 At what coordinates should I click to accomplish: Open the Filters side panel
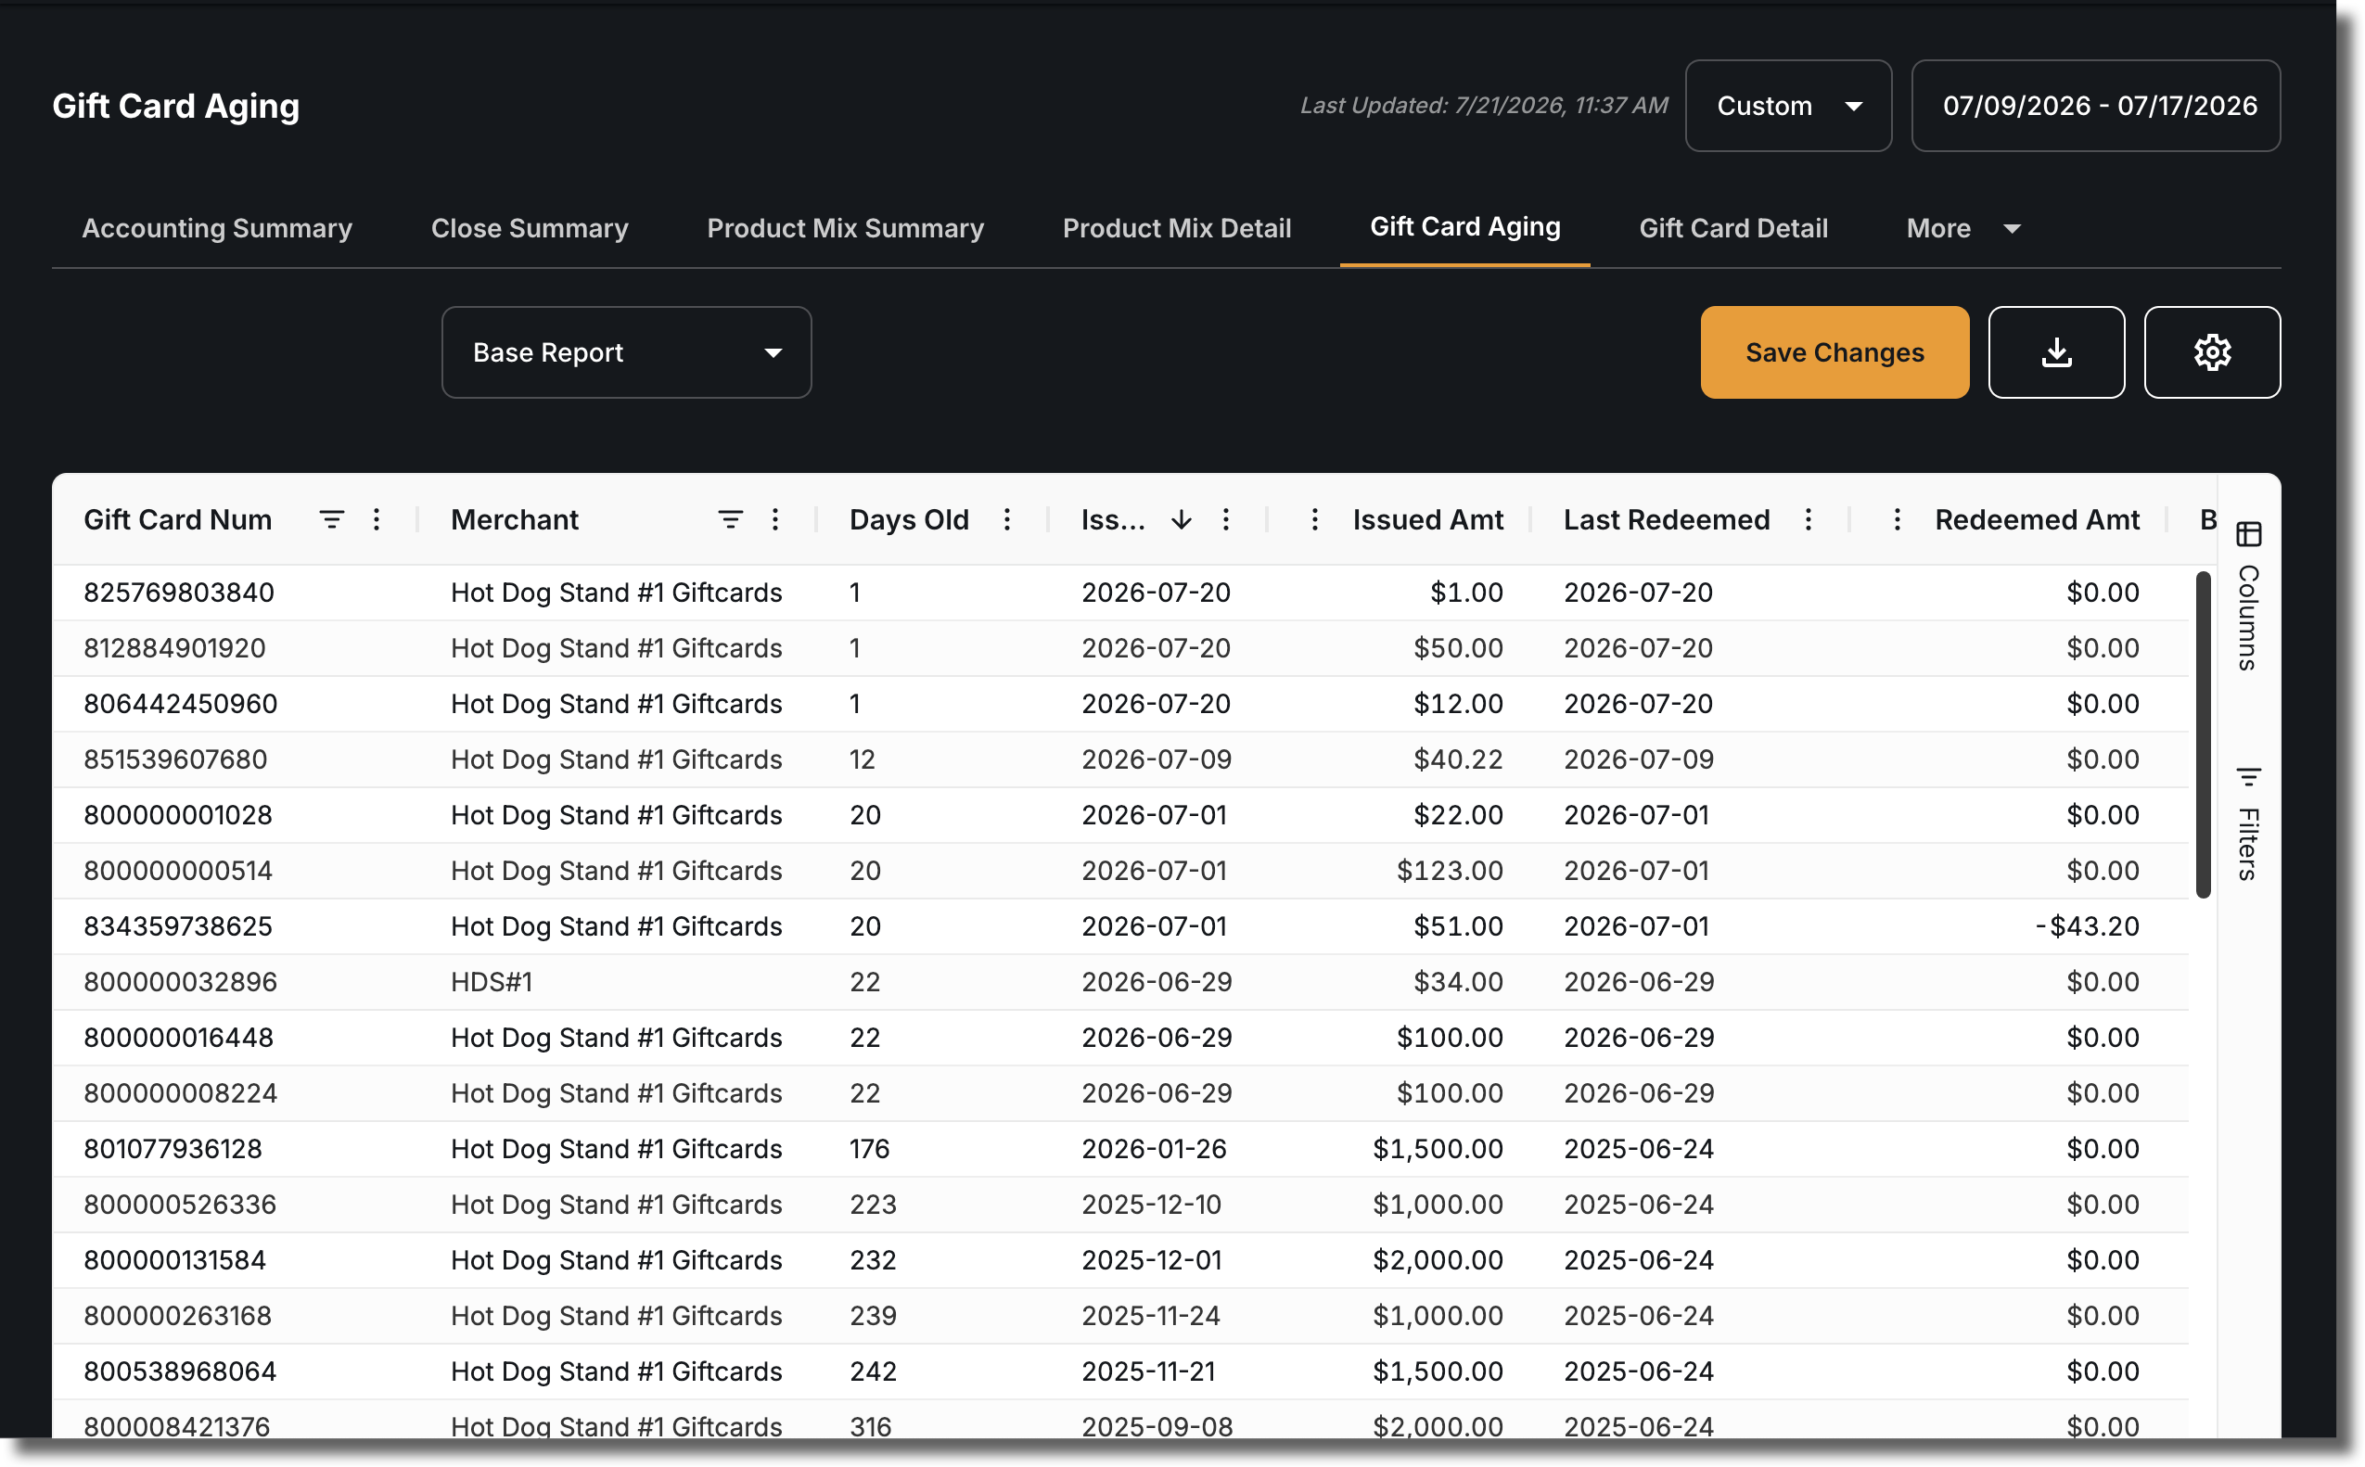coord(2248,823)
